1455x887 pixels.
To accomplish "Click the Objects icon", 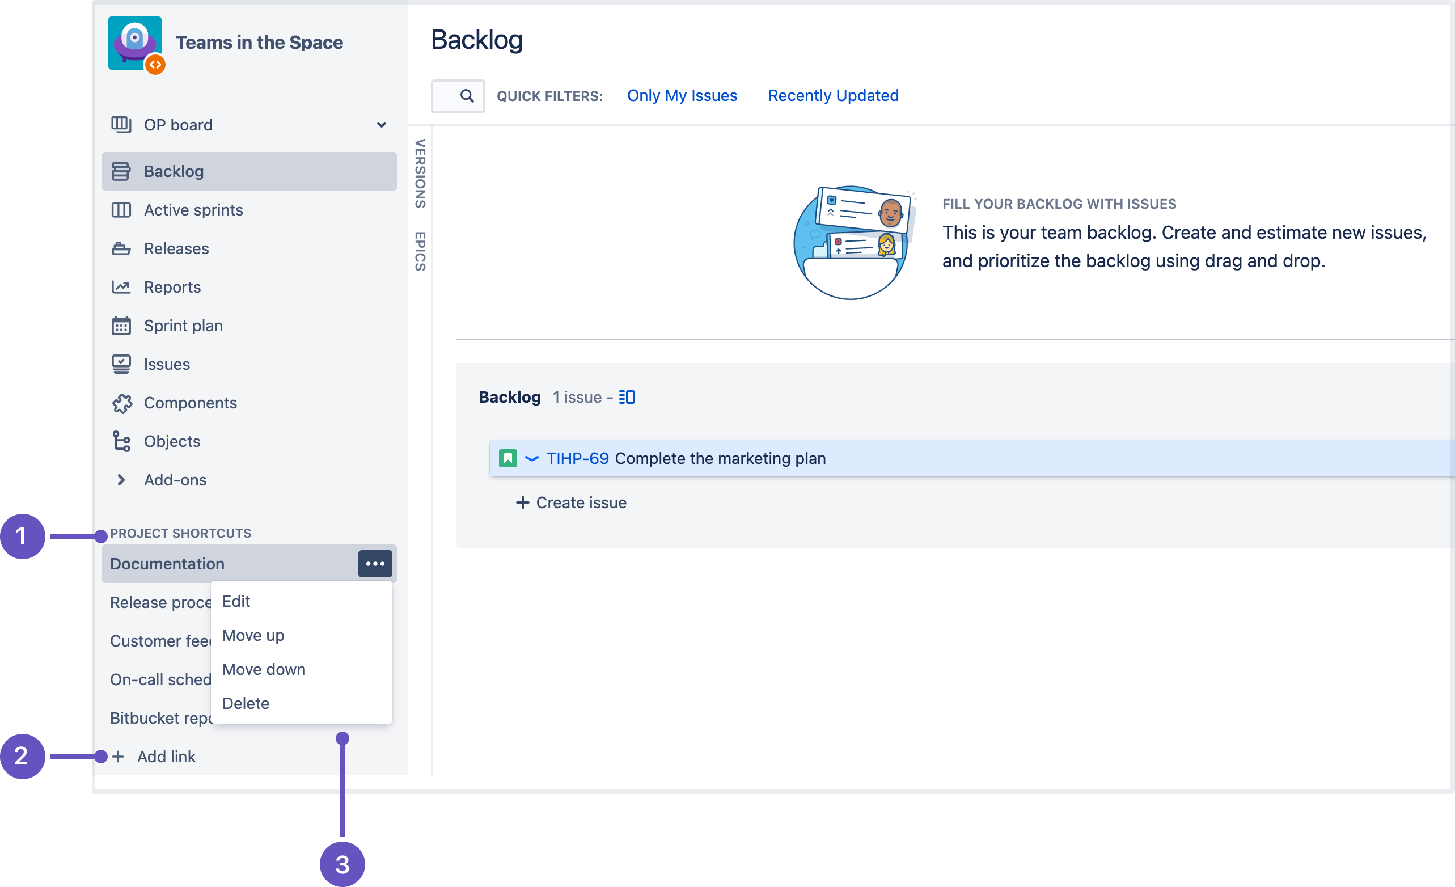I will coord(121,441).
